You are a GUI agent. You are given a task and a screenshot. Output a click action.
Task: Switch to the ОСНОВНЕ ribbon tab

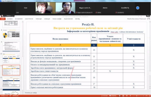coord(10,19)
